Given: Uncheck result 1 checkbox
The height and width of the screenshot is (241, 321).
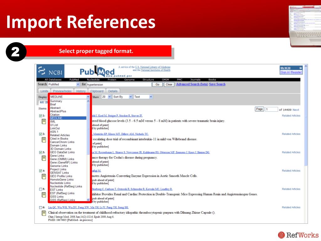Looking at the screenshot, I should [40, 116].
